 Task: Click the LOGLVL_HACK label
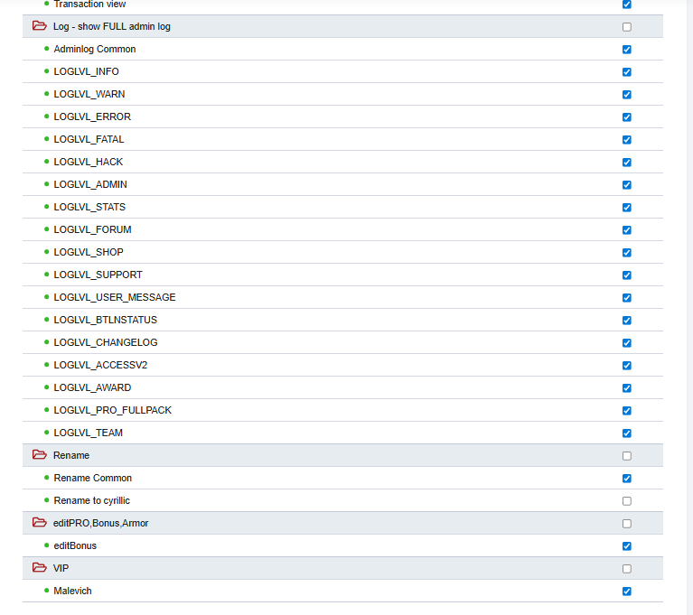tap(89, 162)
